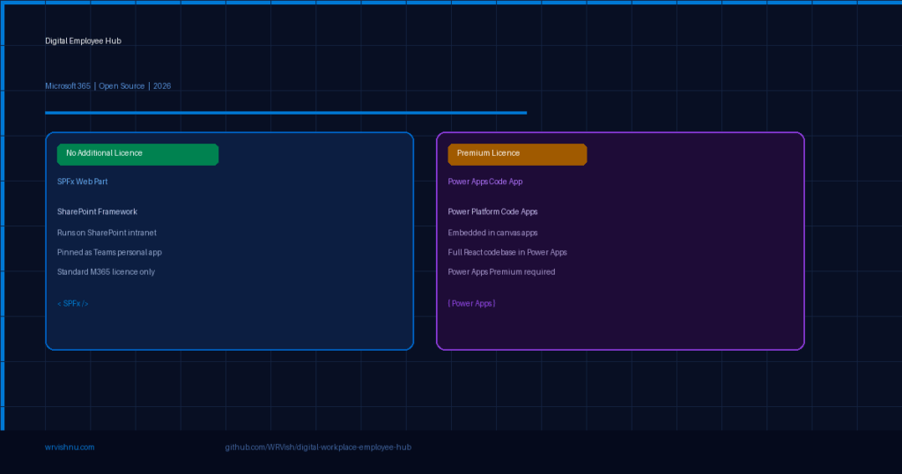
Task: Click Runs on SharePoint intranet line
Action: point(107,233)
